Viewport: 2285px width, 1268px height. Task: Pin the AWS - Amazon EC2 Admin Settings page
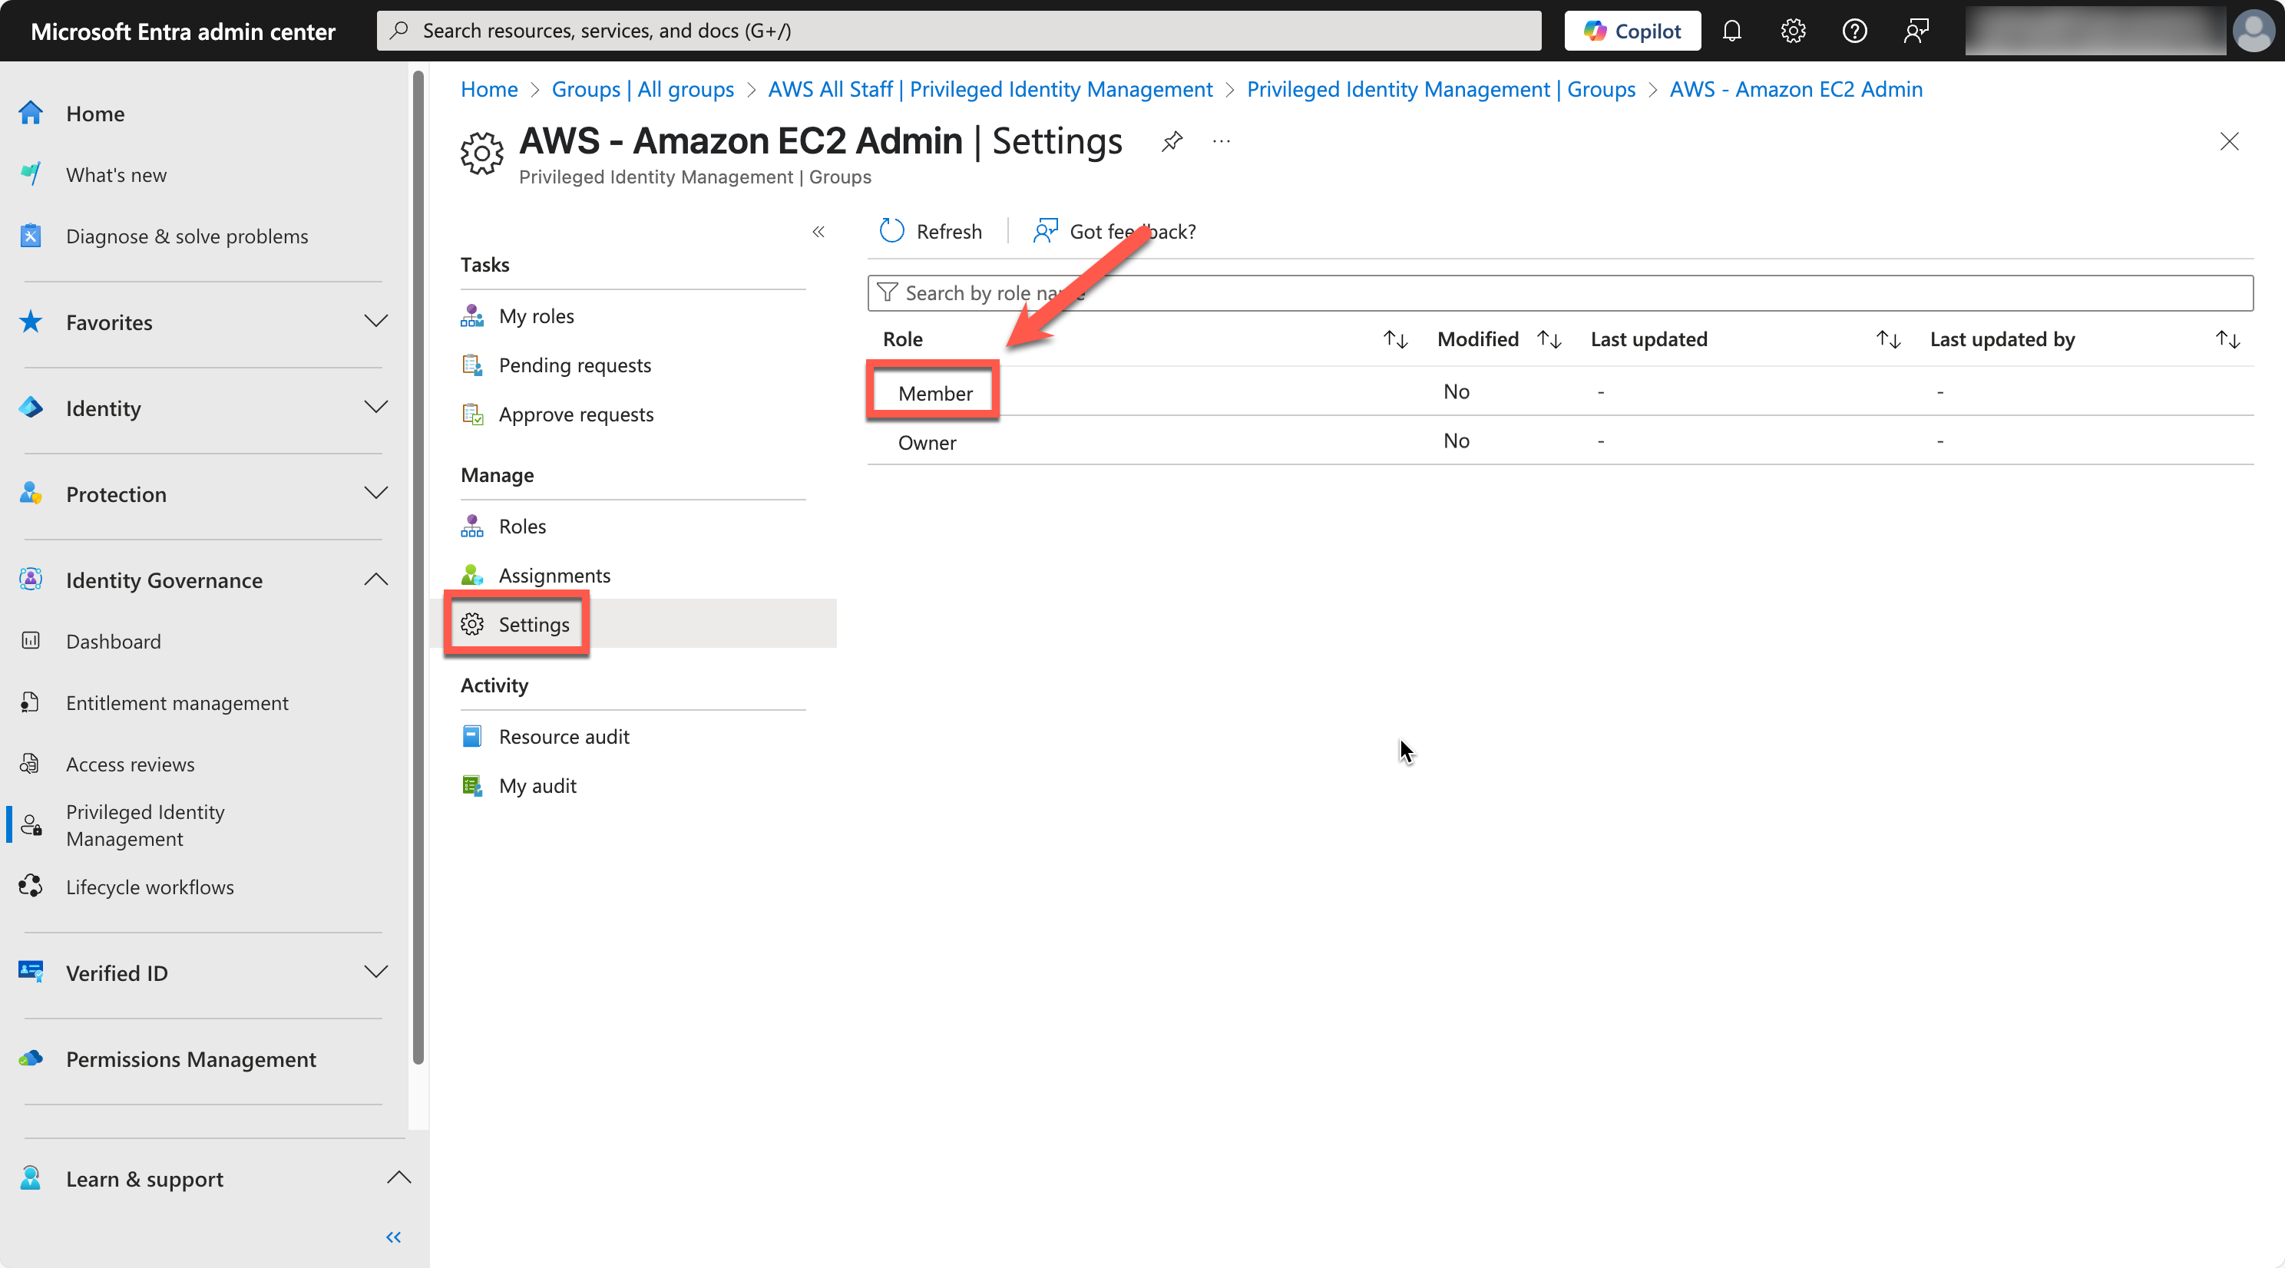tap(1171, 141)
